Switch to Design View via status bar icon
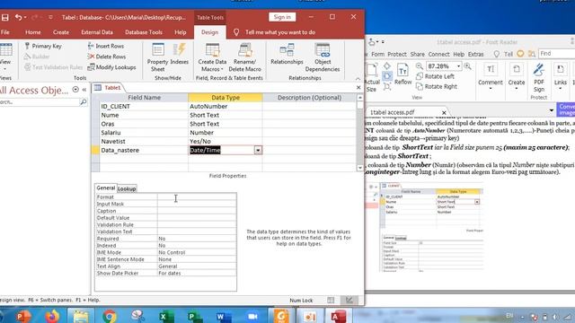The width and height of the screenshot is (575, 323). (349, 301)
